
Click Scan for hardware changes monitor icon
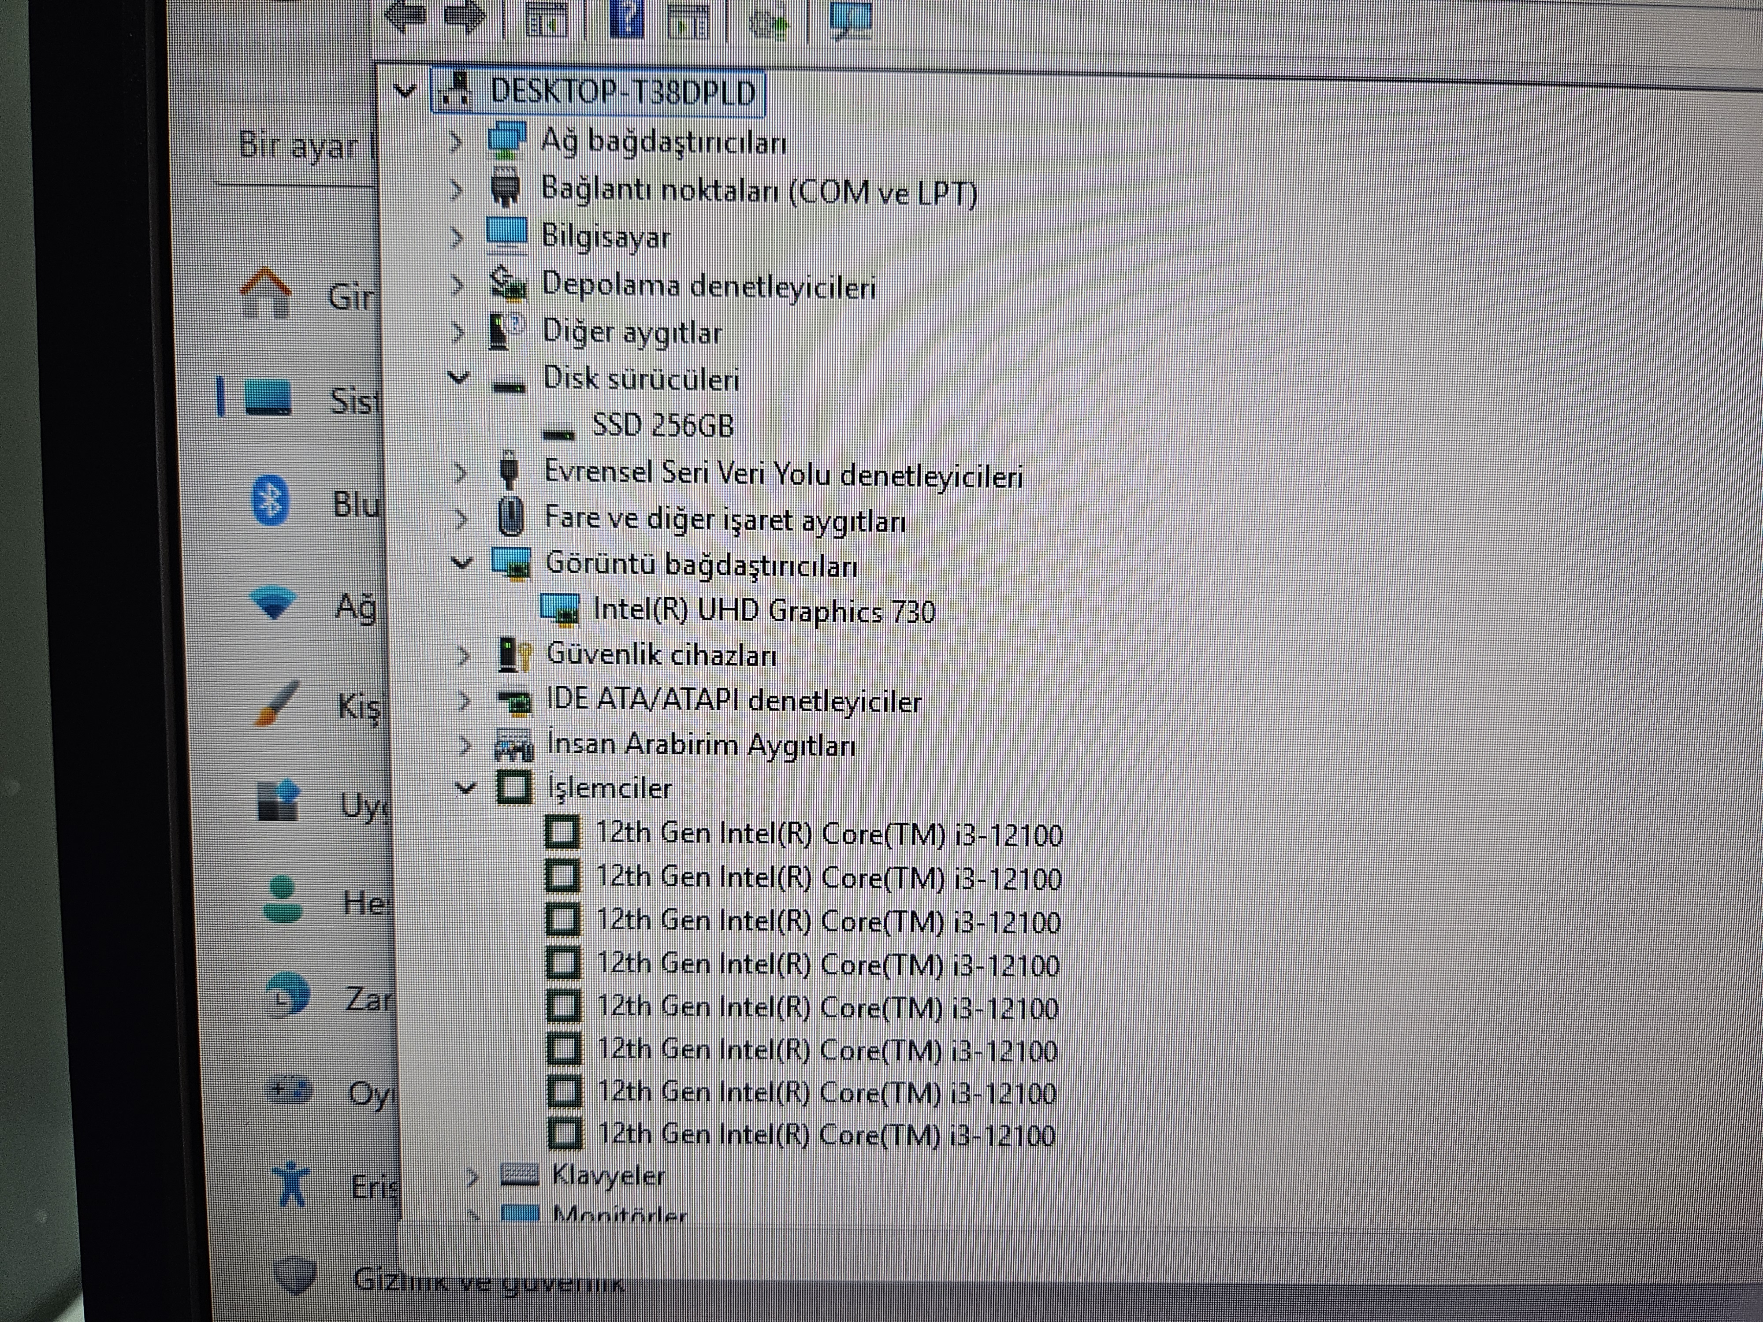(850, 19)
